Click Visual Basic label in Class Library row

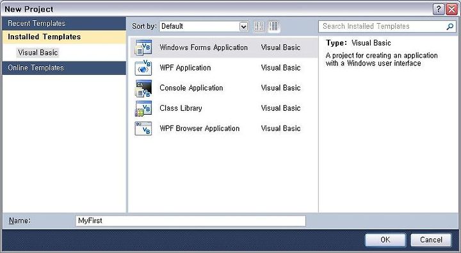281,108
